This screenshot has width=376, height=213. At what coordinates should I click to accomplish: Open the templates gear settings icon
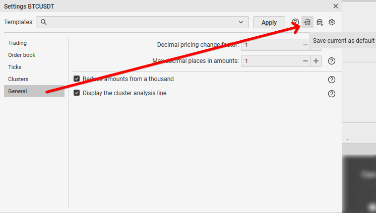[x=332, y=22]
